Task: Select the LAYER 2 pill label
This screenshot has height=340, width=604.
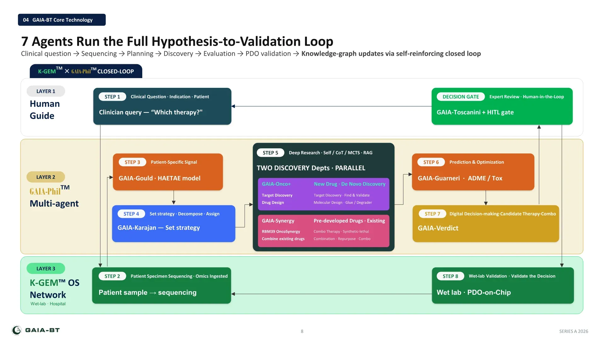Action: (x=46, y=177)
